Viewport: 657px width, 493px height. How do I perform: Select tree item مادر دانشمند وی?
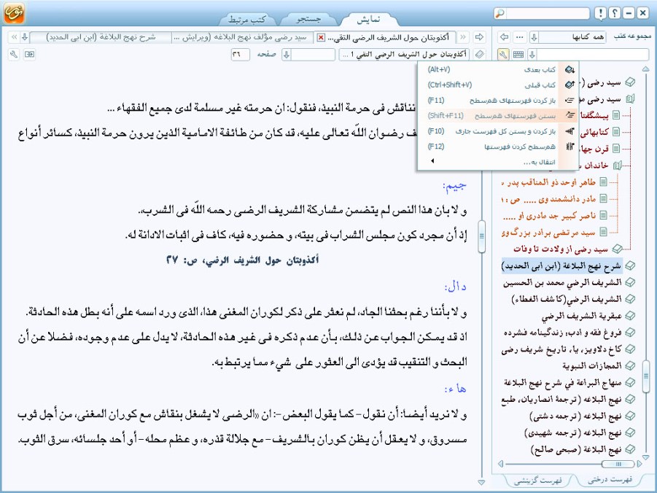click(548, 198)
